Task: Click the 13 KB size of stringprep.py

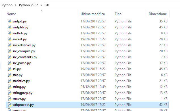Action: pos(163,93)
